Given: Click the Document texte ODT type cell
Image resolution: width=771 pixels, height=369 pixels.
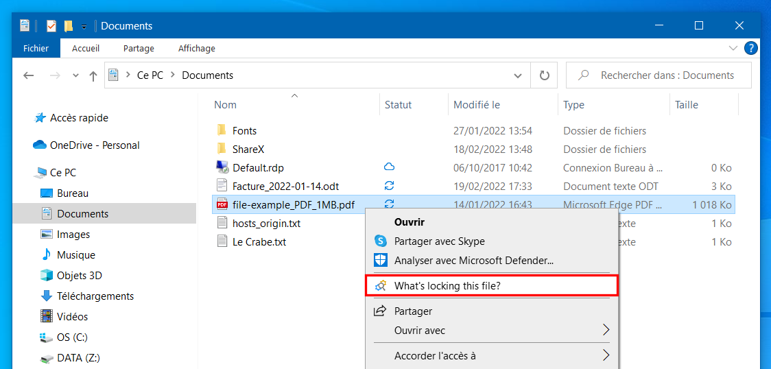Looking at the screenshot, I should tap(610, 187).
